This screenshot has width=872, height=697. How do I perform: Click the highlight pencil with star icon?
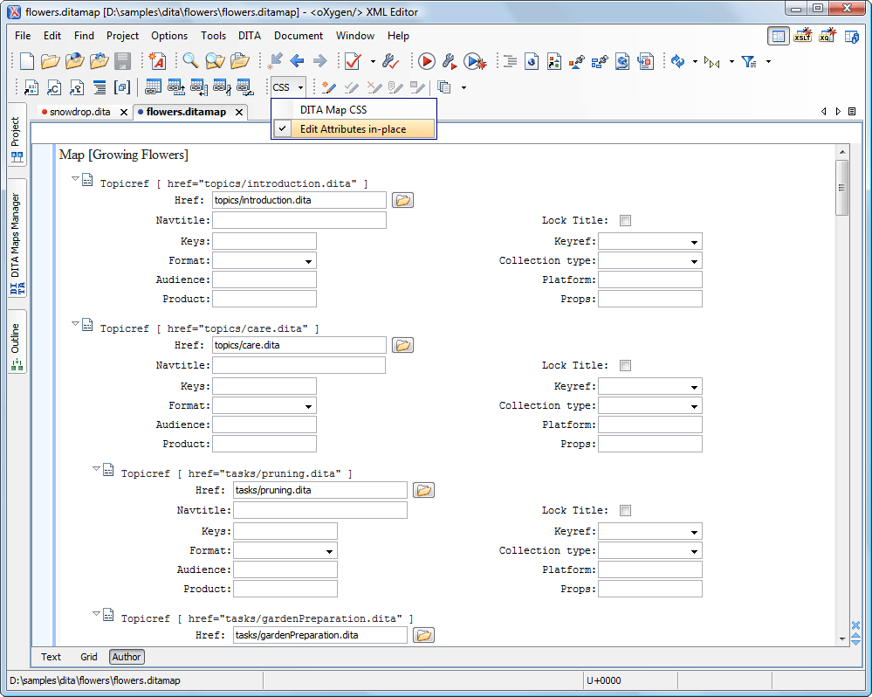[x=328, y=87]
